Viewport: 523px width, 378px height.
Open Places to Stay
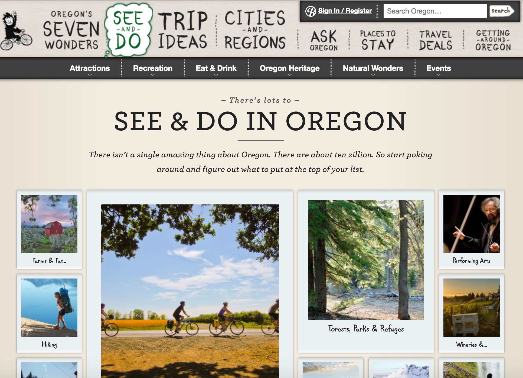coord(378,40)
